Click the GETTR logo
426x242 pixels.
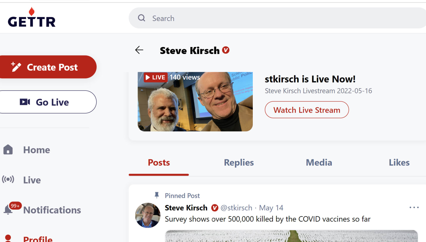(x=32, y=18)
